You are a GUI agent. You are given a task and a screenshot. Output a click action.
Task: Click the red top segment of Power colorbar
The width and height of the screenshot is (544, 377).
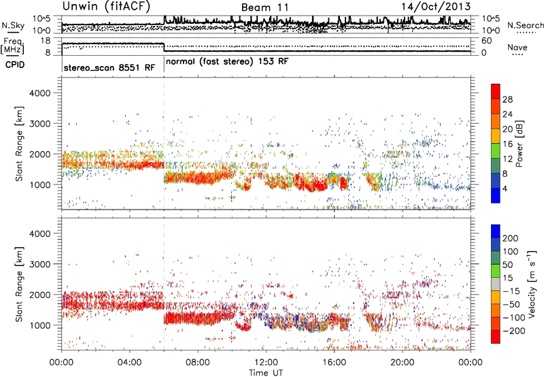496,91
